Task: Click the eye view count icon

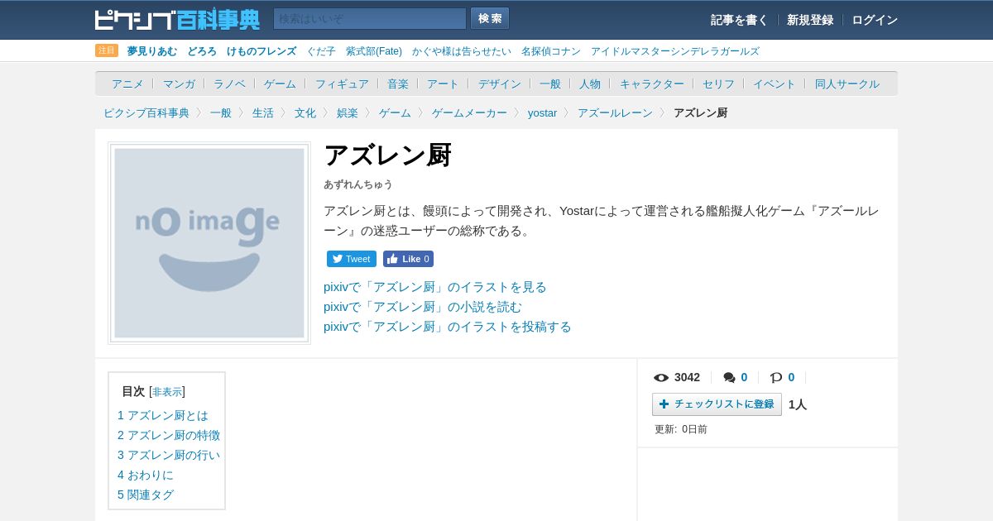Action: point(661,377)
